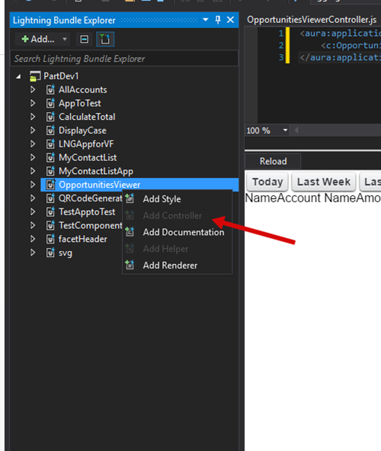Expand the AppToTest bundle
Image resolution: width=381 pixels, height=451 pixels.
coord(33,103)
